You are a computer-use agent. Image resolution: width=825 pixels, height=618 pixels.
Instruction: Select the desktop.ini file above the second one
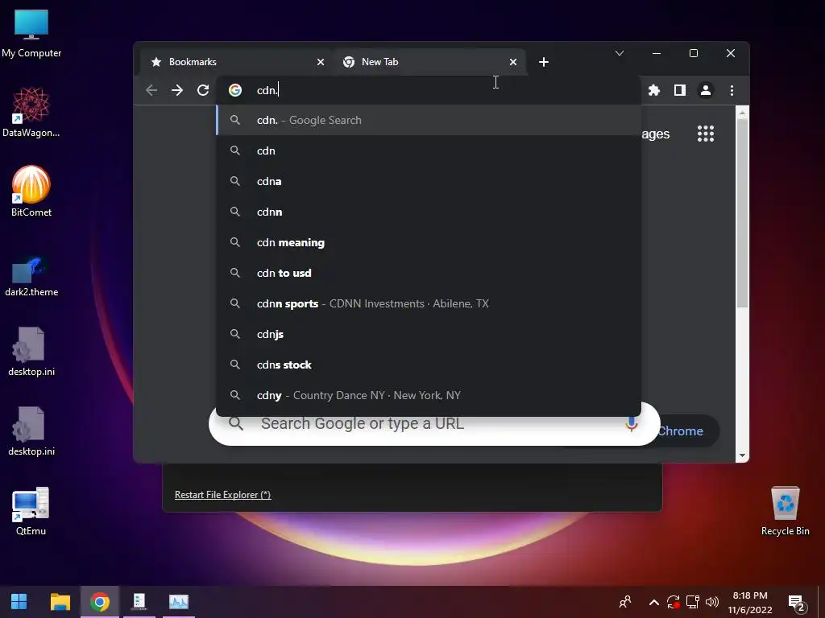pyautogui.click(x=31, y=352)
